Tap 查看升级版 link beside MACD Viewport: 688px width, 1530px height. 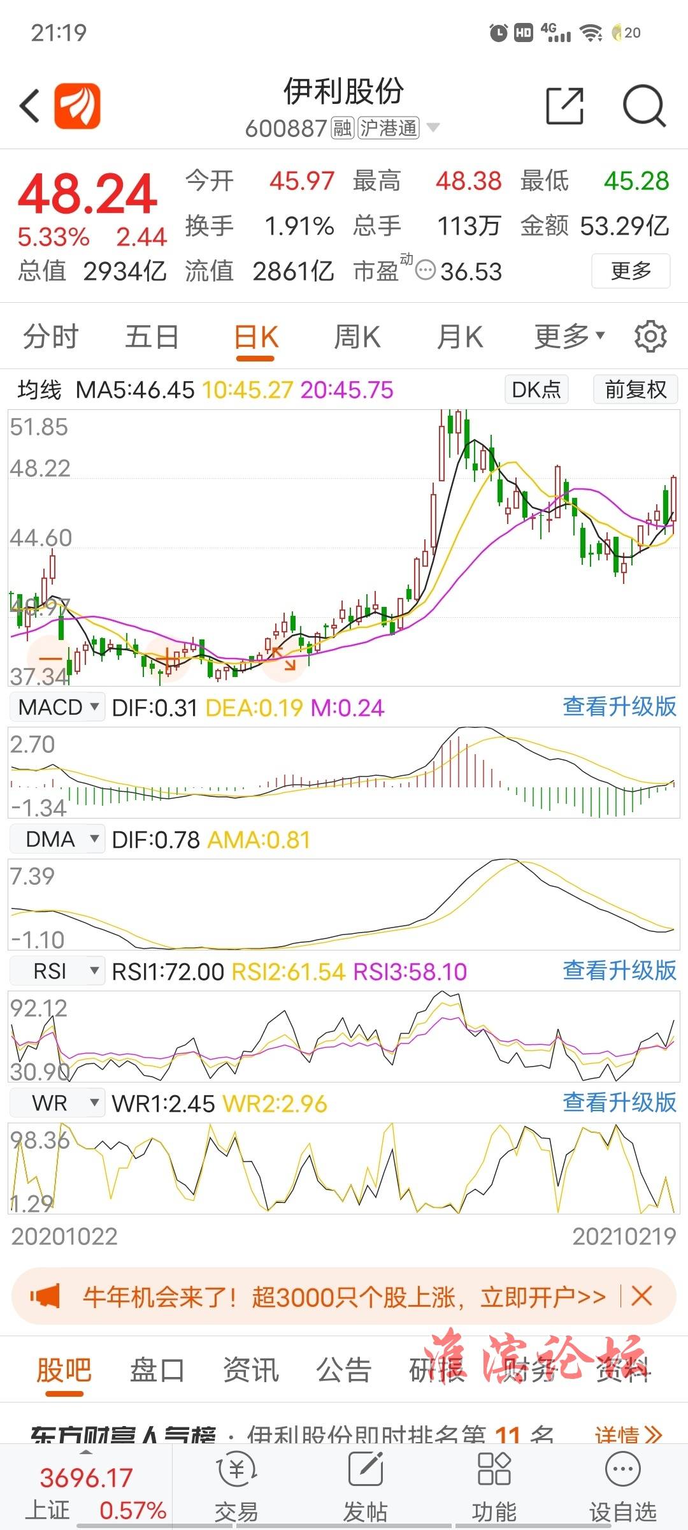tap(619, 706)
